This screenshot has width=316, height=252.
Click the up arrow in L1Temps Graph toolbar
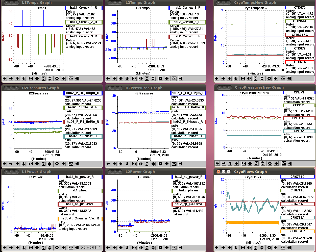17,79
